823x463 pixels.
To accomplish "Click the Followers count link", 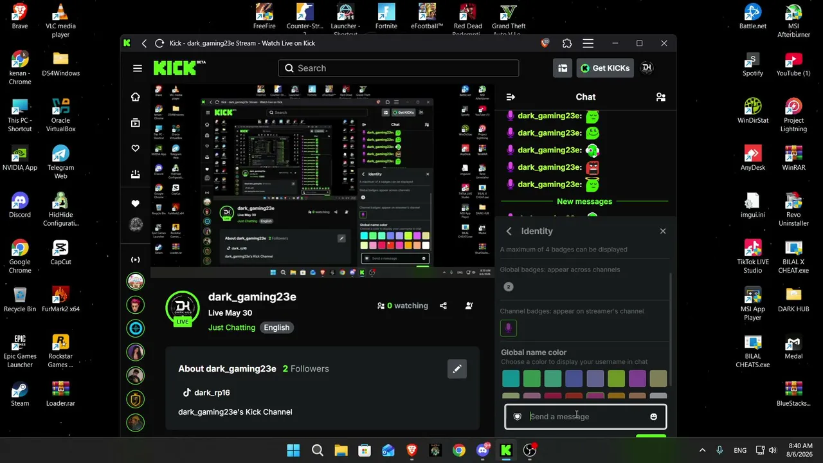I will (305, 368).
